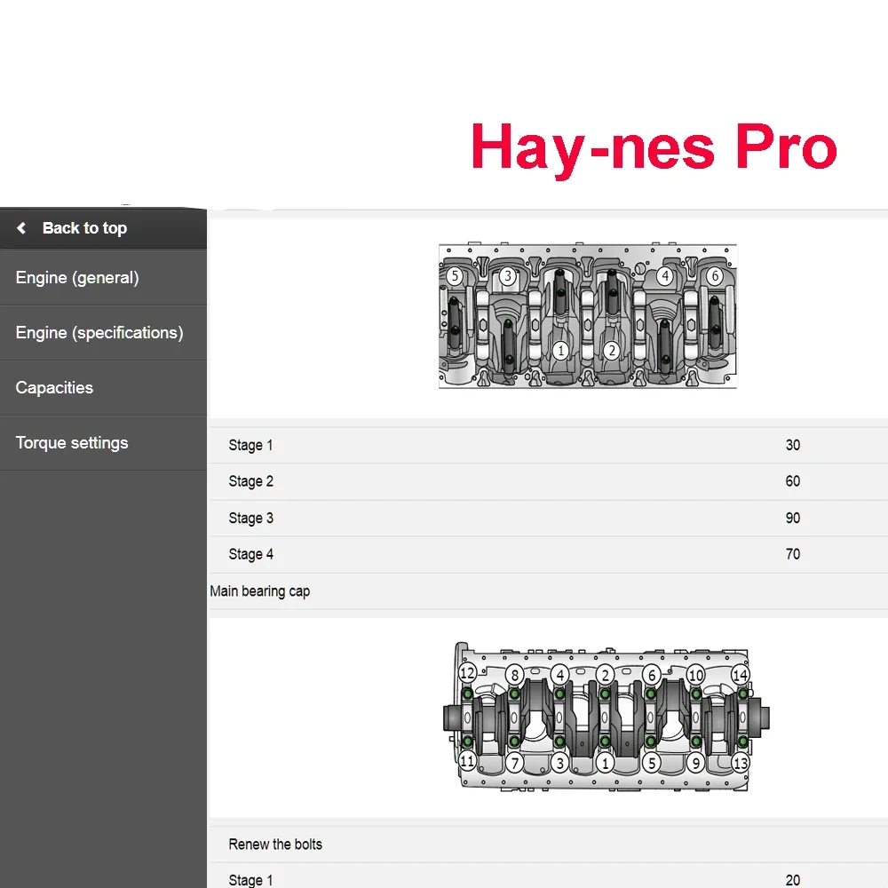Click the value 30 in Stage 1 row
Viewport: 888px width, 888px height.
click(793, 445)
